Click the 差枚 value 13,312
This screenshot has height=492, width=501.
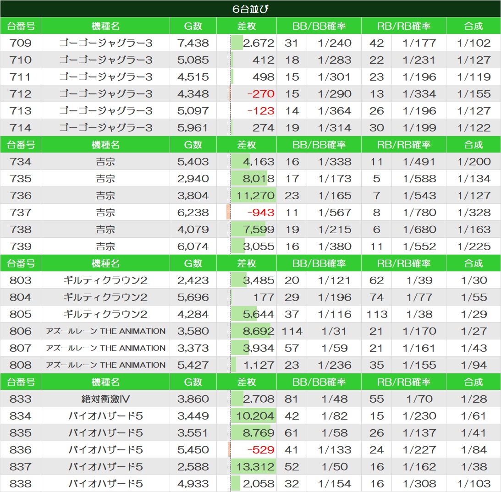tap(255, 466)
